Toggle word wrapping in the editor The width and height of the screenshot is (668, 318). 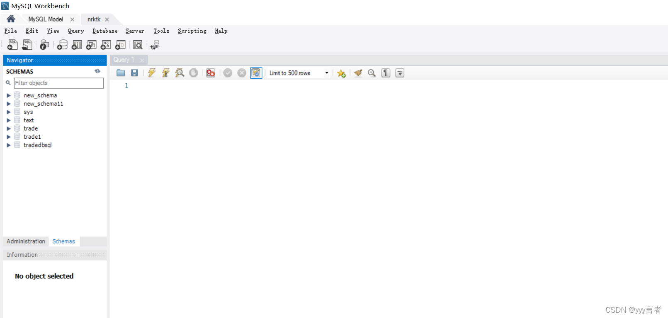[x=400, y=73]
